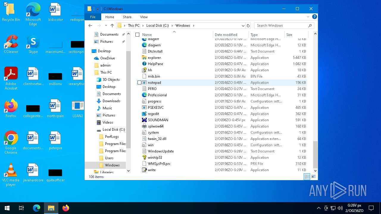Click the explorer application icon in file list
Viewport: 381px width, 214px height.
coord(144,58)
